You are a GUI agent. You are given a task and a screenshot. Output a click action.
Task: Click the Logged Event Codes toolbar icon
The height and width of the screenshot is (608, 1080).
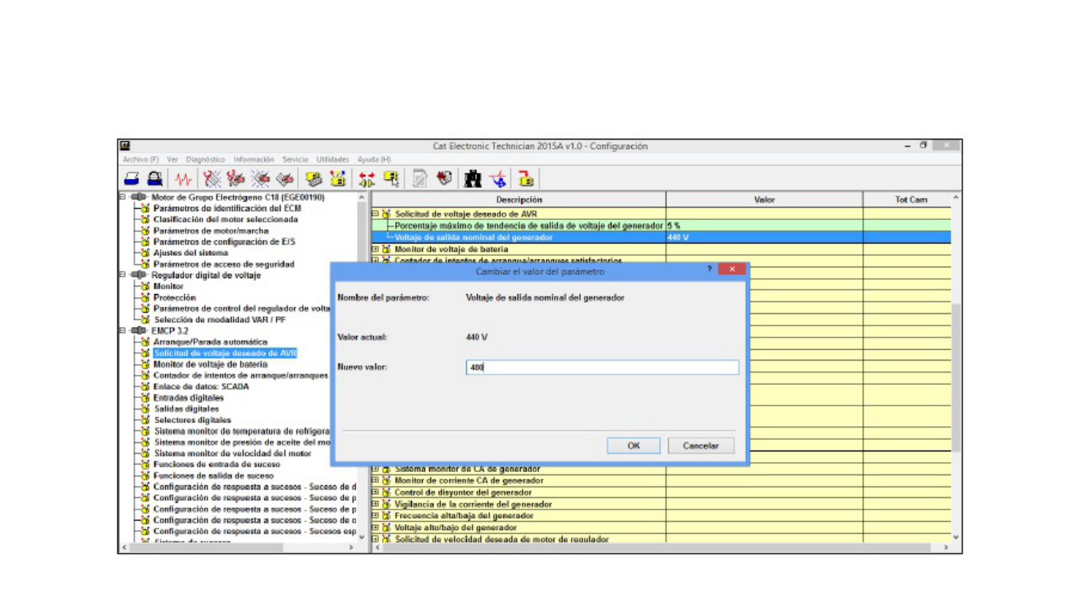[x=285, y=179]
